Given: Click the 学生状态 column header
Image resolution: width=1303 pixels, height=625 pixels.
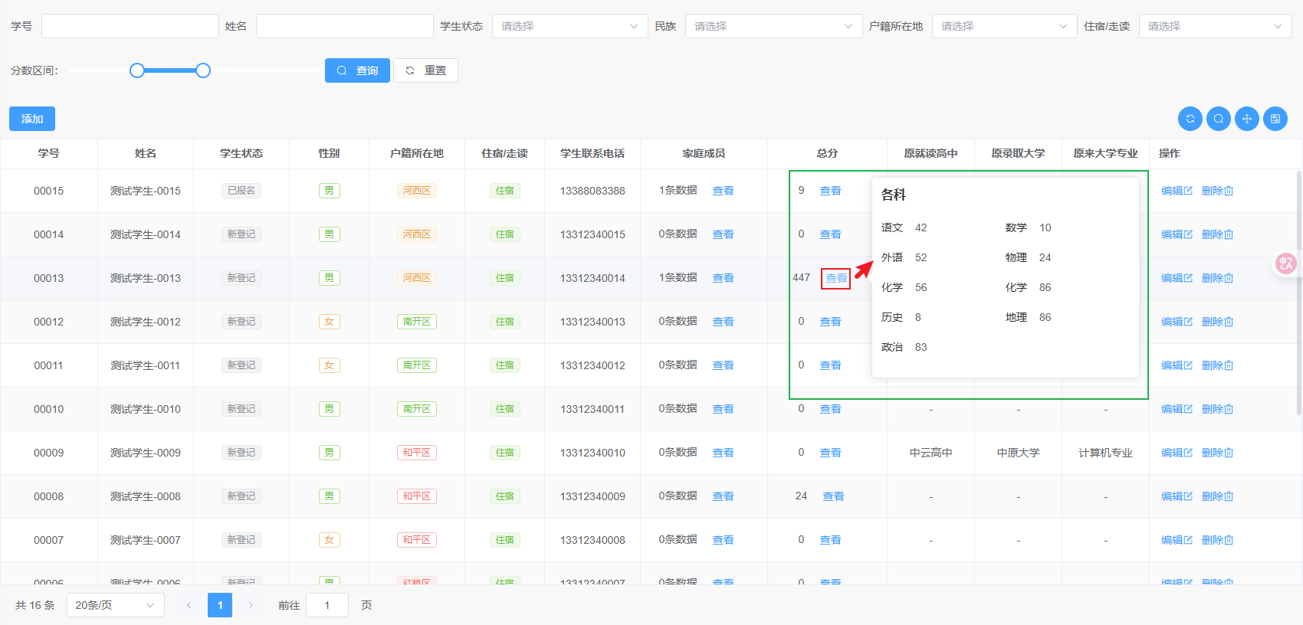Looking at the screenshot, I should 241,153.
